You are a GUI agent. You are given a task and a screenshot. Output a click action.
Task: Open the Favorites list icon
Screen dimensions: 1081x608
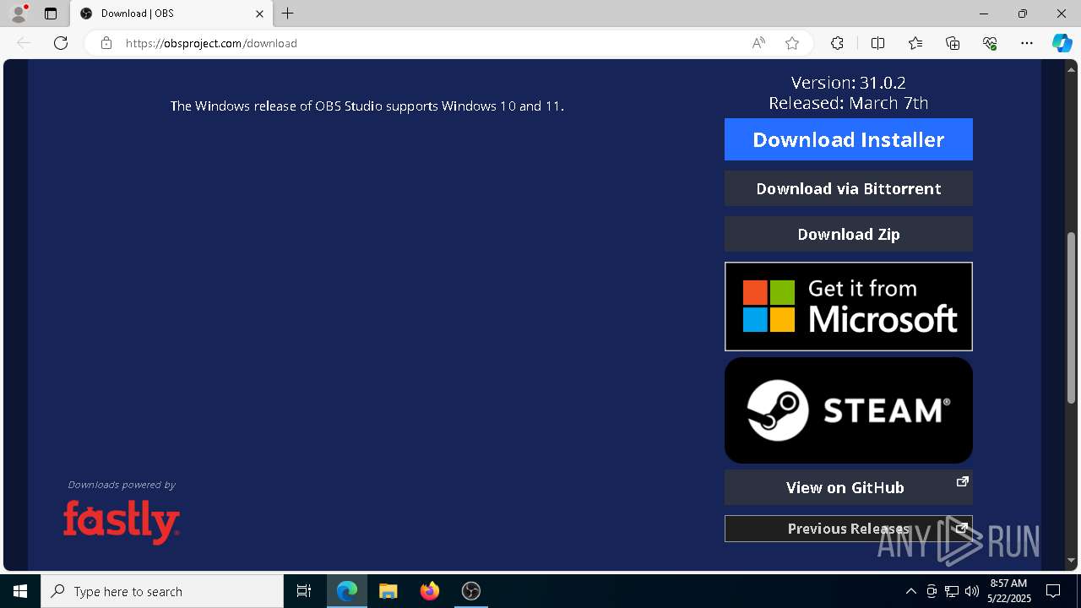(x=915, y=43)
